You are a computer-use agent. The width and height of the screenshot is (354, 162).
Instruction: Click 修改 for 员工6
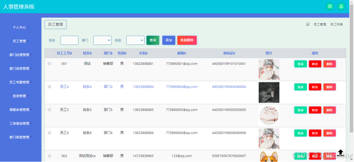click(x=315, y=133)
